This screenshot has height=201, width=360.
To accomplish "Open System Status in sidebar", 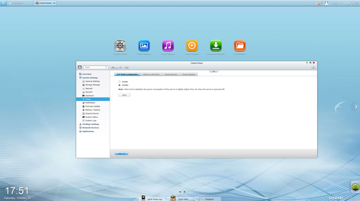I will click(92, 117).
